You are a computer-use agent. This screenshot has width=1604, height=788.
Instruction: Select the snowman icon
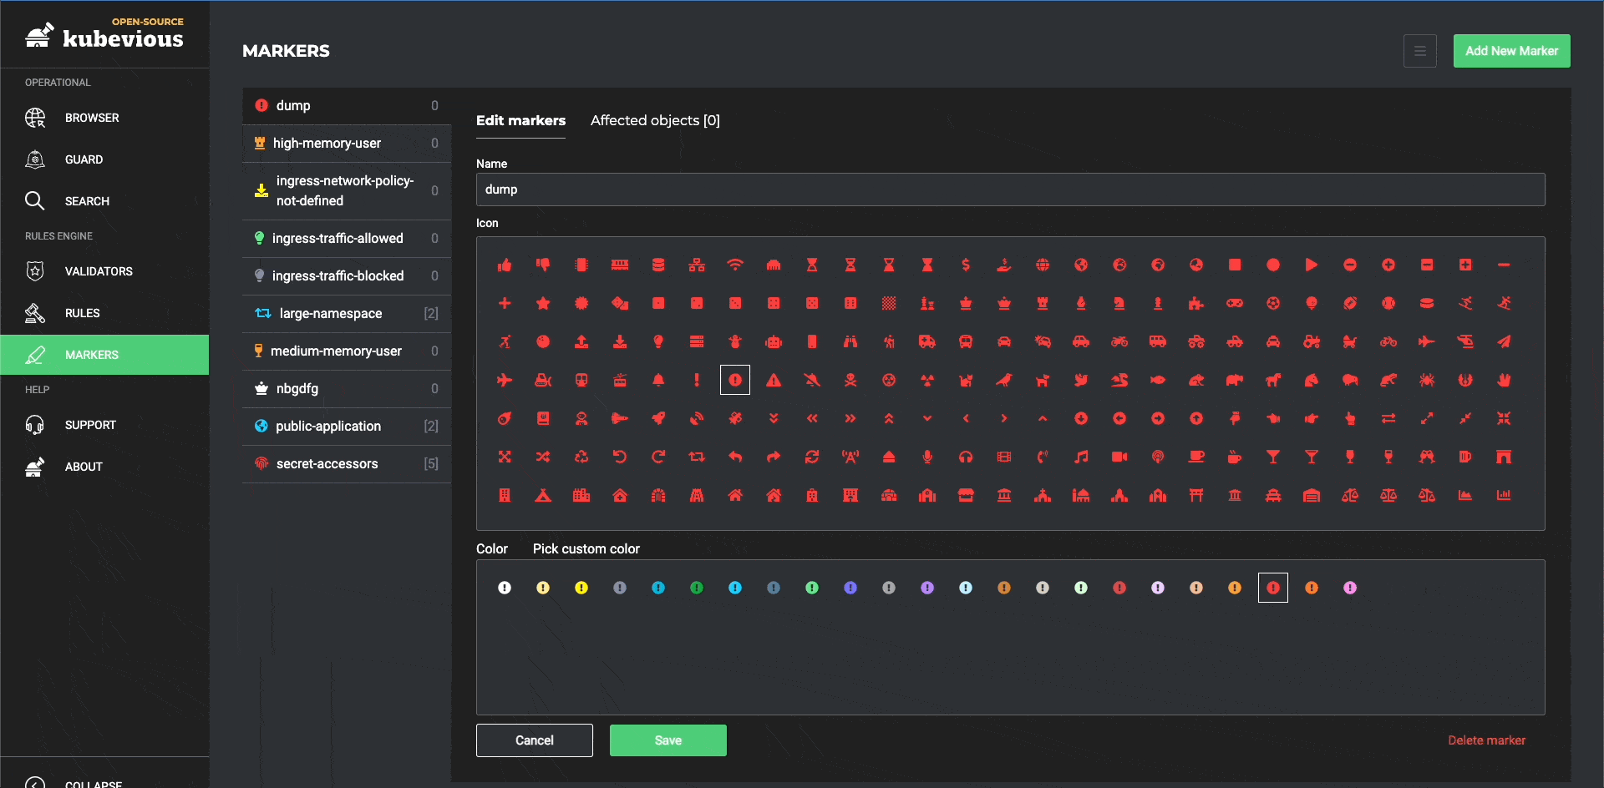point(735,341)
